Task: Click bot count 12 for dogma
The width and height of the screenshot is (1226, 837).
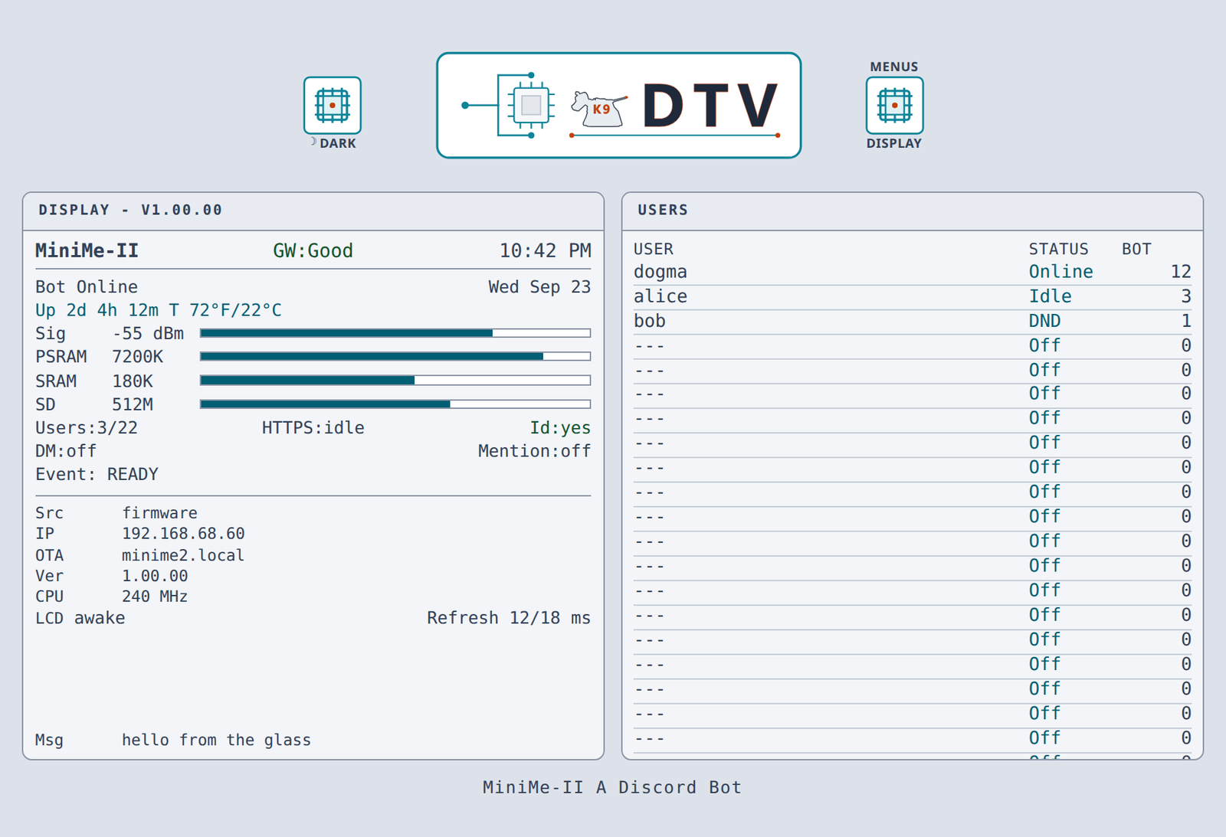Action: pos(1181,272)
